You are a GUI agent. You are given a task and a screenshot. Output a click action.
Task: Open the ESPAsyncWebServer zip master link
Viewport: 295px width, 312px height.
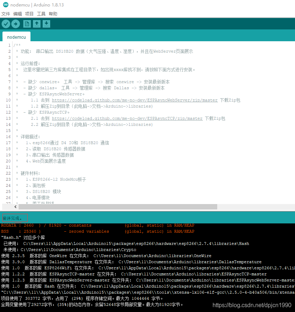[135, 100]
